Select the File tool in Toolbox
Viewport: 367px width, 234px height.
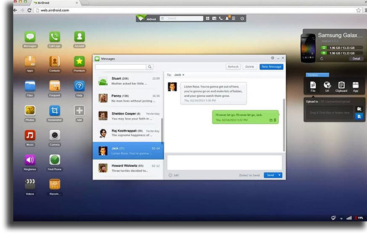(x=313, y=86)
